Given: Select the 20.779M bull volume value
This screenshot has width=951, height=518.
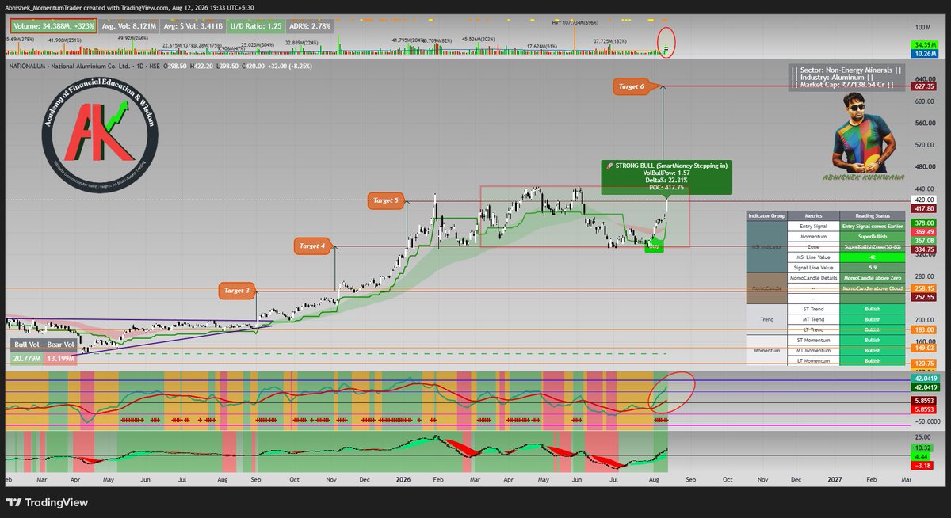Looking at the screenshot, I should [x=26, y=359].
